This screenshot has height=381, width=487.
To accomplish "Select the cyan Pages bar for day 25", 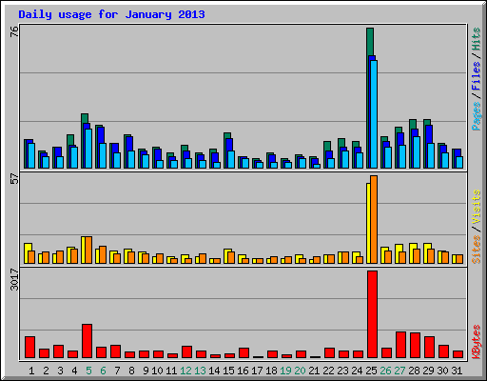I will point(374,114).
